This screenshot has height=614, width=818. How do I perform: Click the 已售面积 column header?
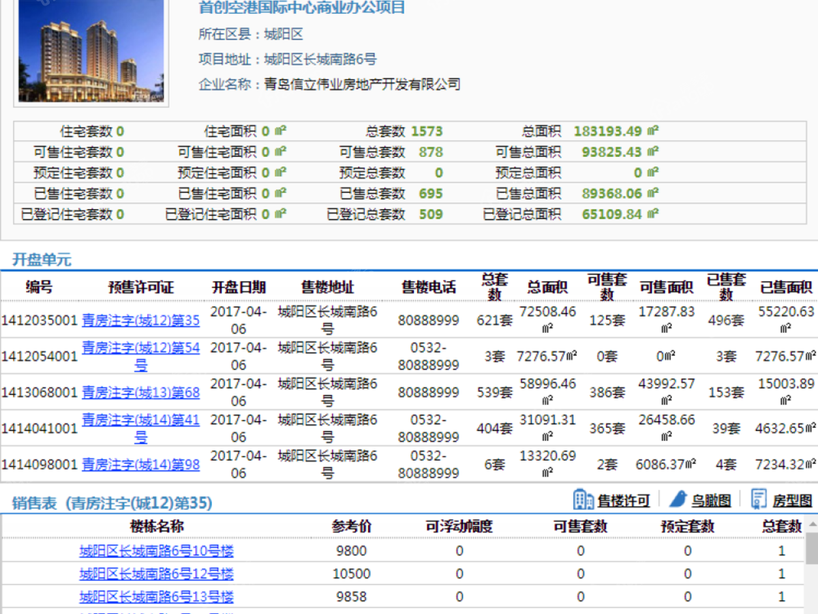(786, 287)
